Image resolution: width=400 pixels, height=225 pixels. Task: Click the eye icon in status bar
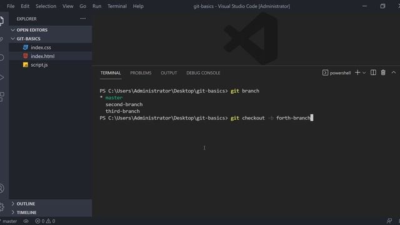click(x=26, y=221)
